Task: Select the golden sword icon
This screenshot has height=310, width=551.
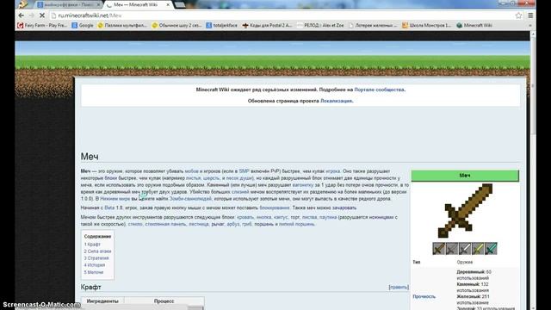Action: click(x=478, y=249)
